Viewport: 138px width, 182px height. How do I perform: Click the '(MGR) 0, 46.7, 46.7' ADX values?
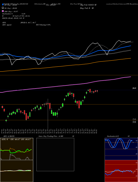[28, 23]
